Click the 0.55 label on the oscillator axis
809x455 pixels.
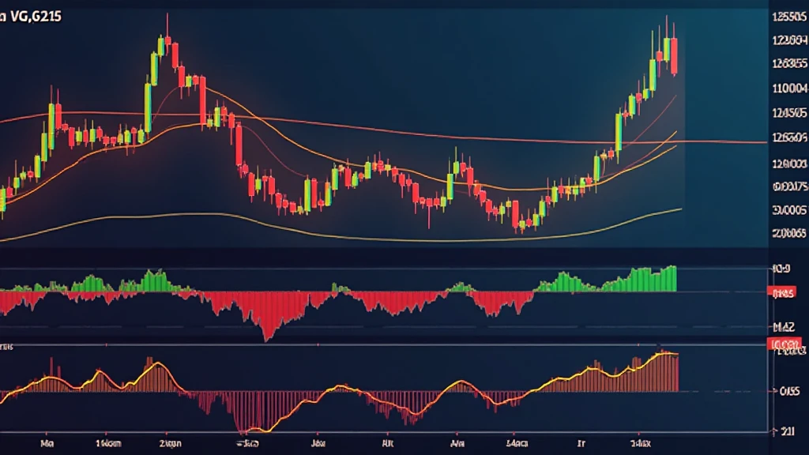click(788, 391)
